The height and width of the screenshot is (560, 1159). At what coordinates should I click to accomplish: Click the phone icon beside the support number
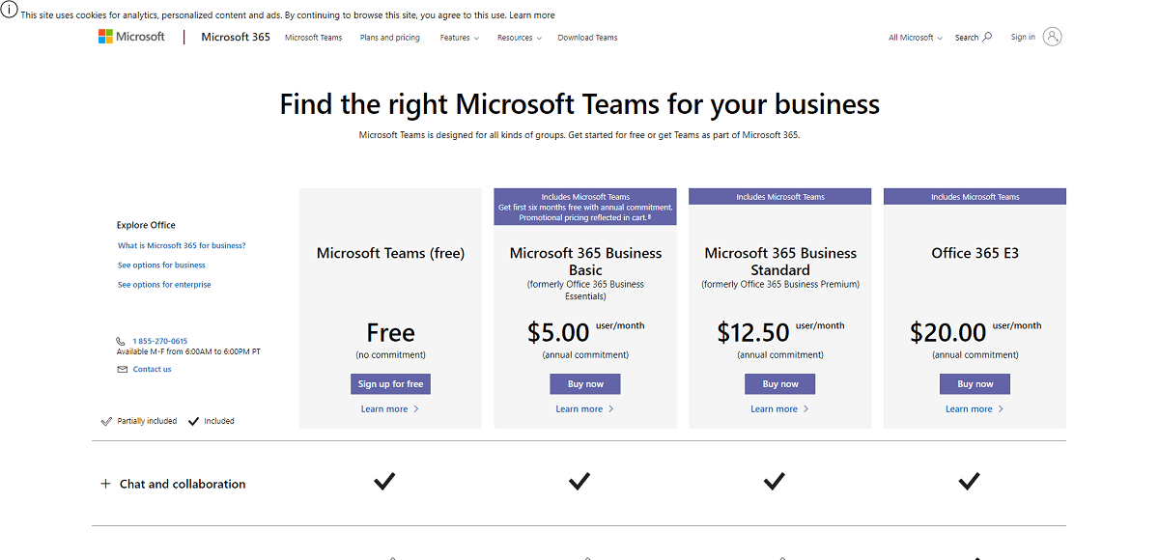click(x=120, y=340)
